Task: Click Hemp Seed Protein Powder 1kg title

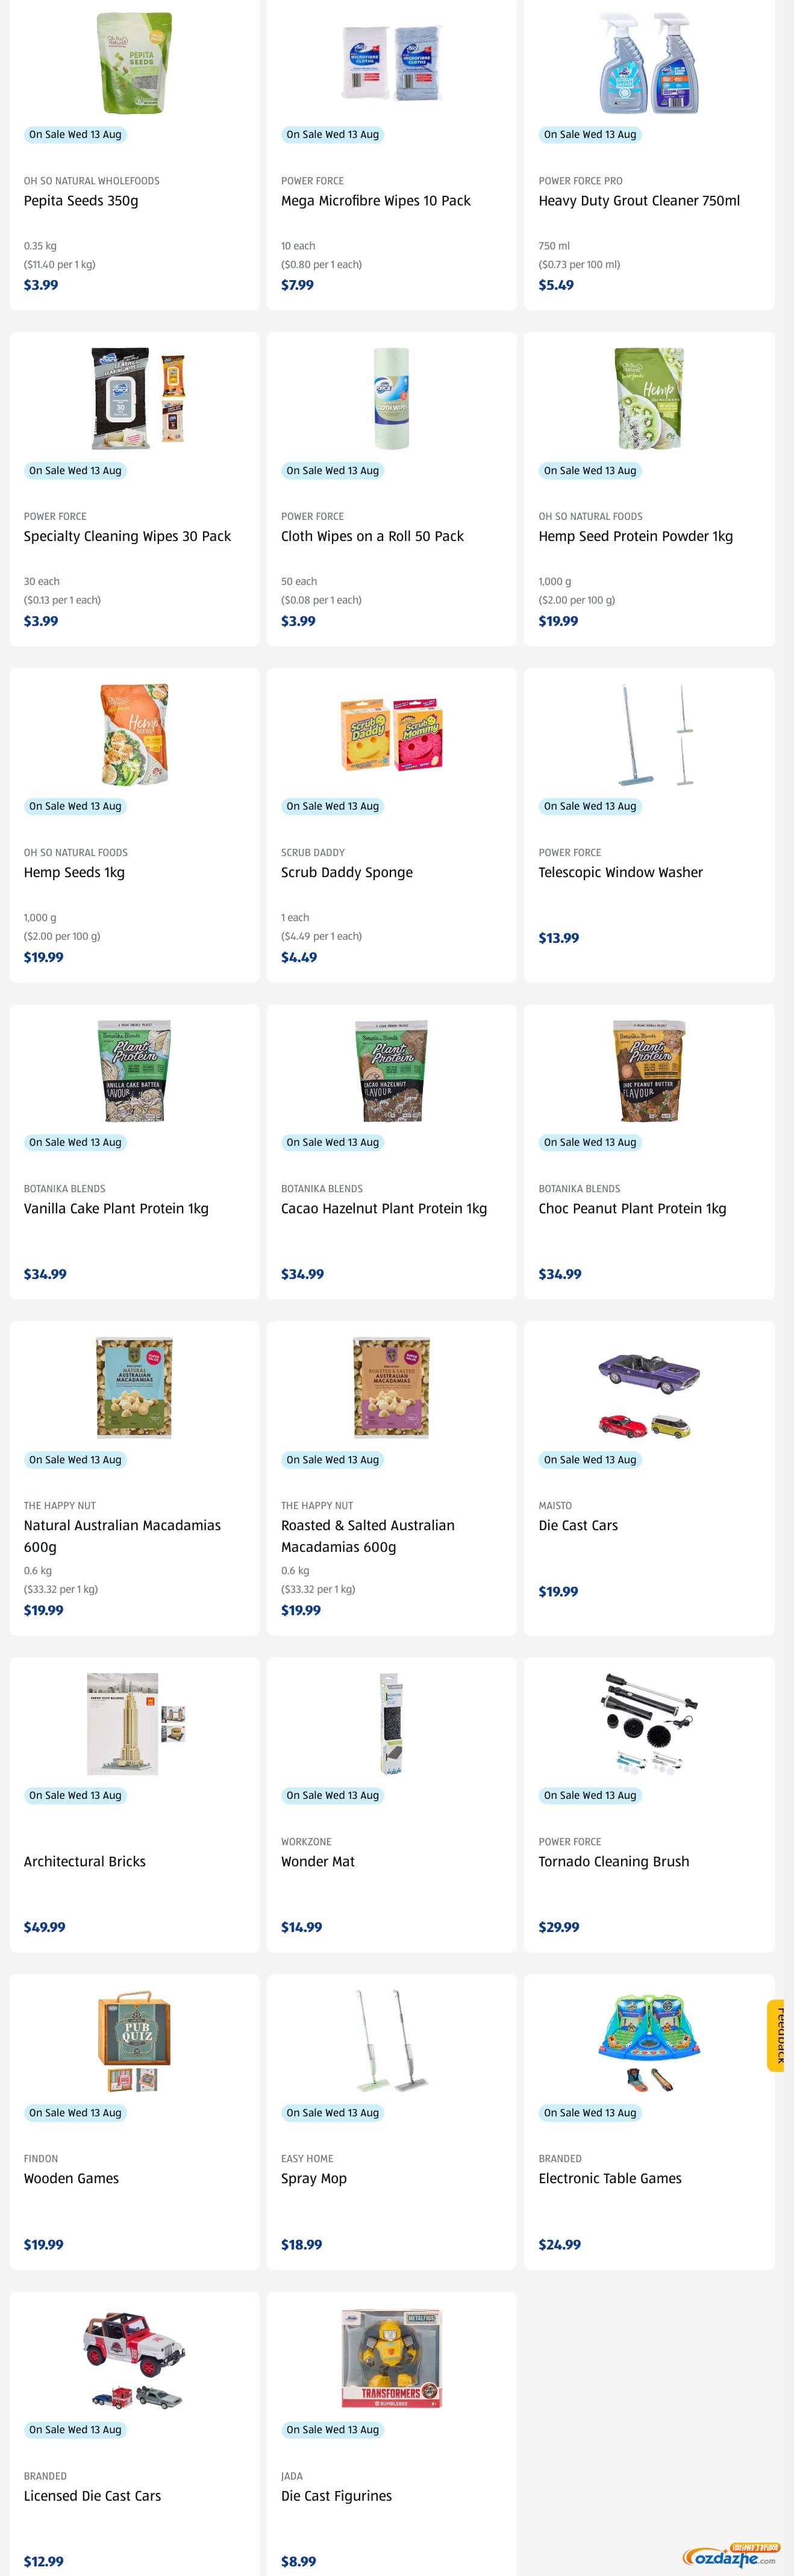Action: (x=635, y=536)
